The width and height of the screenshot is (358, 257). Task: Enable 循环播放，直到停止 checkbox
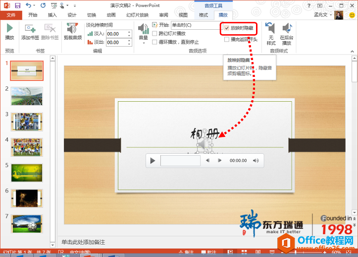pyautogui.click(x=154, y=42)
